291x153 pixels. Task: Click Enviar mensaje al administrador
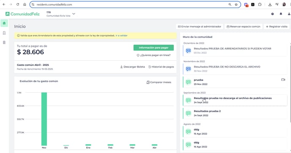tap(200, 27)
